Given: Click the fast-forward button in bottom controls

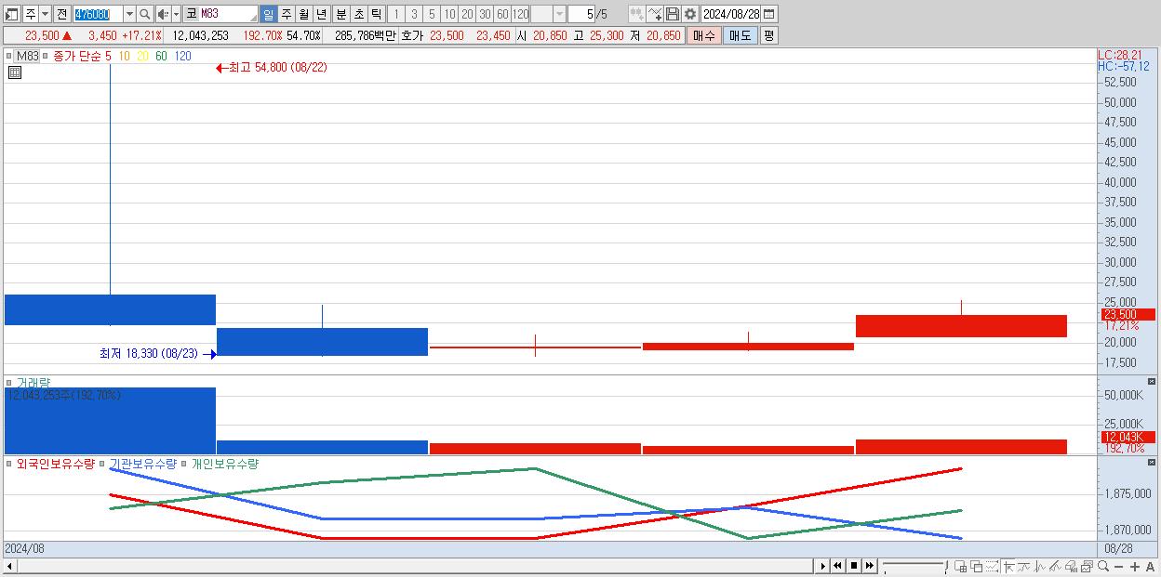Looking at the screenshot, I should [869, 566].
